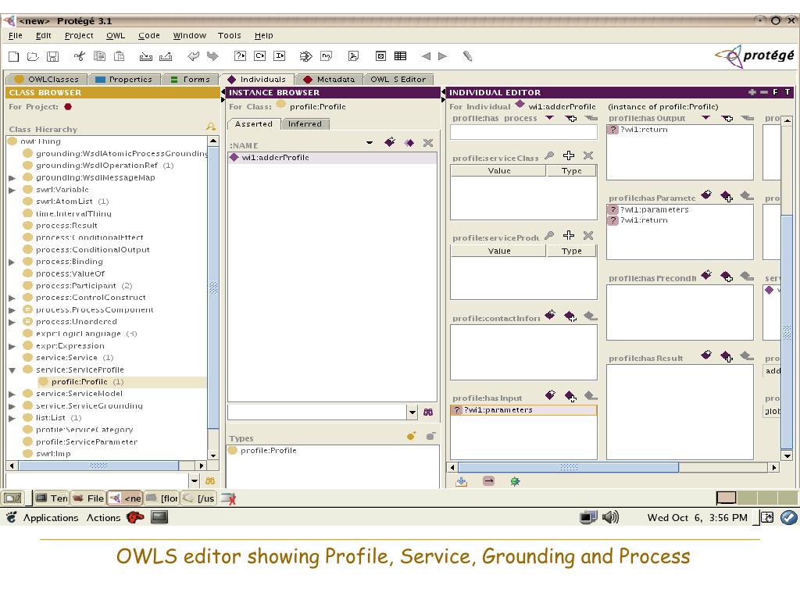The height and width of the screenshot is (600, 800).
Task: Select wi1:adderProfile in the instance list
Action: click(332, 158)
